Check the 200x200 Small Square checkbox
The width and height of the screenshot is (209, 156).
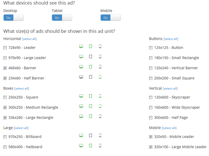(x=150, y=78)
